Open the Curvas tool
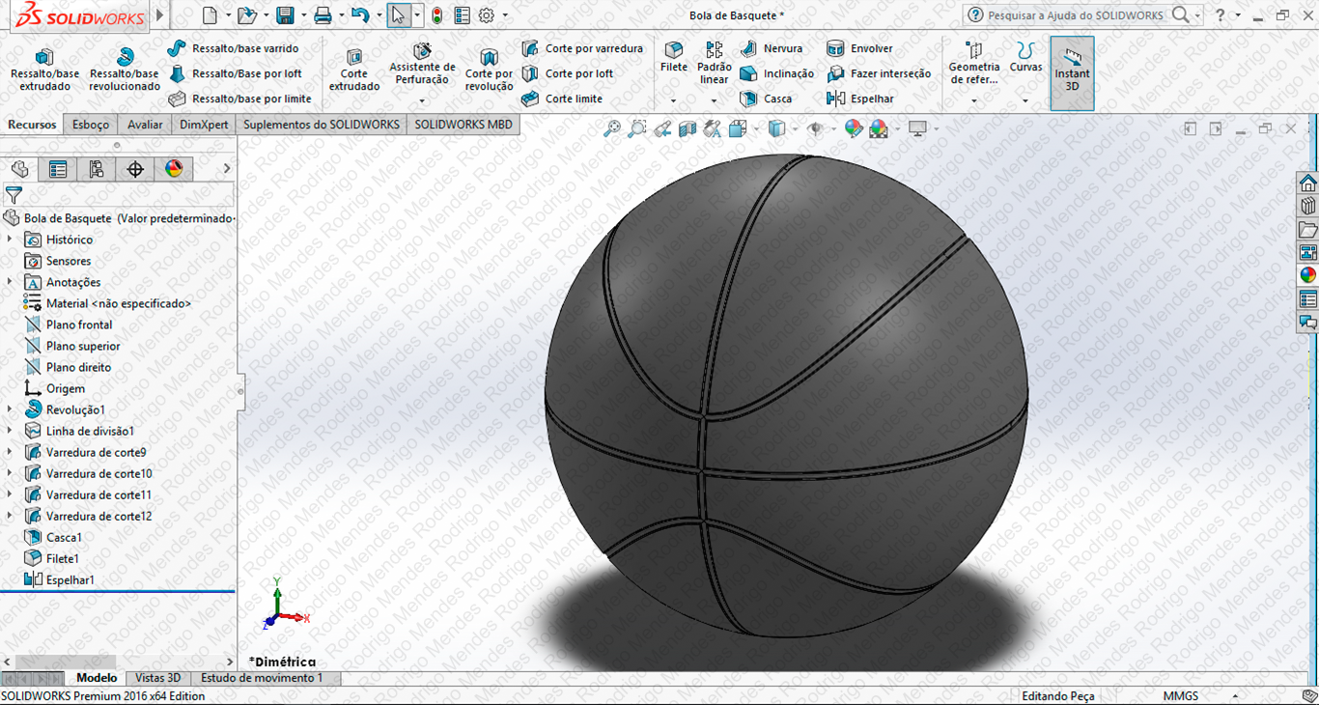 pyautogui.click(x=1025, y=58)
